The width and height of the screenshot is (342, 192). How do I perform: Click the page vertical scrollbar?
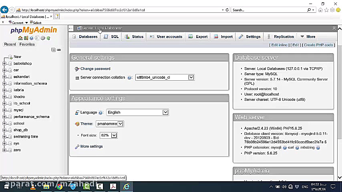click(340, 103)
